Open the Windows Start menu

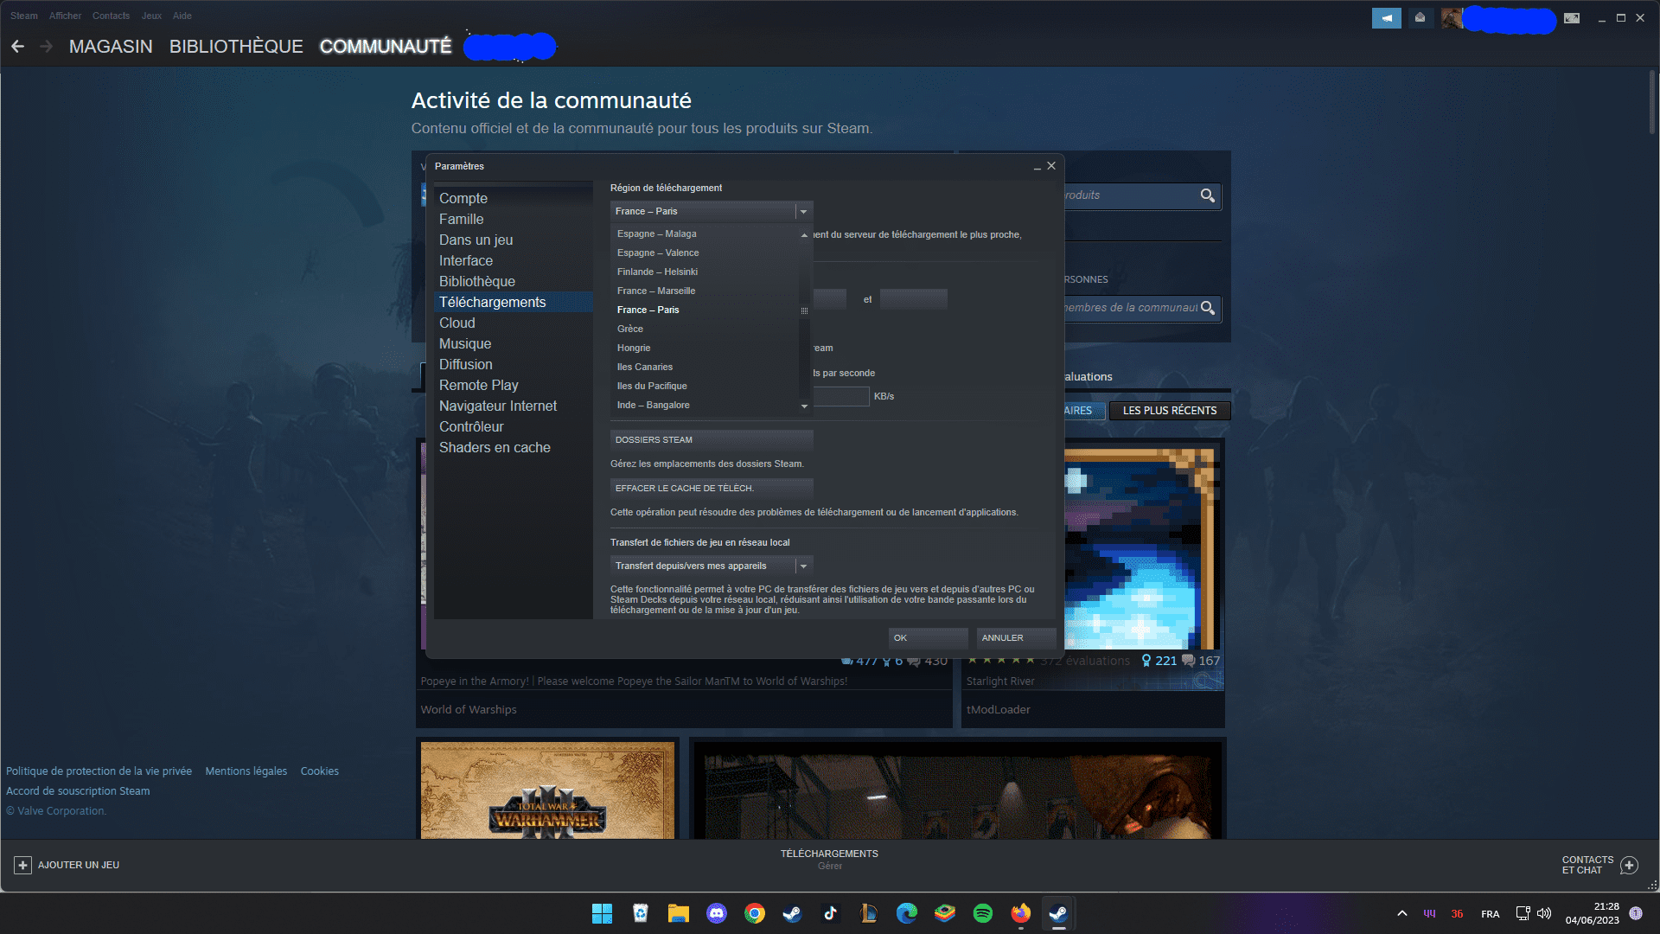point(602,913)
